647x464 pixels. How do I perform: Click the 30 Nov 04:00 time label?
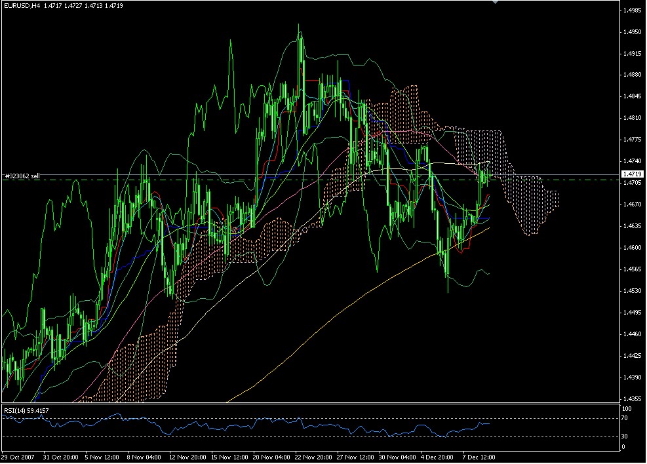[397, 457]
